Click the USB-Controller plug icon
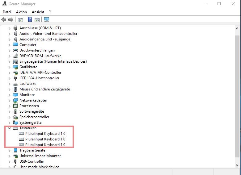Viewport: 241px width, 175px height. [x=15, y=161]
